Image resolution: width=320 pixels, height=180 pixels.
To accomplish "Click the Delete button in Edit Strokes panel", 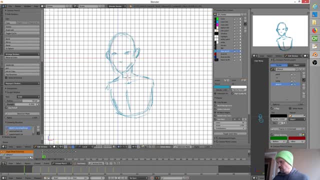I will pos(22,26).
